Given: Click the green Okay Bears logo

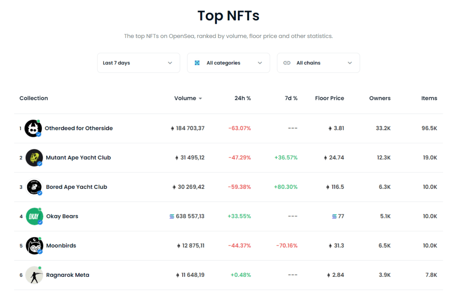Looking at the screenshot, I should (x=34, y=216).
